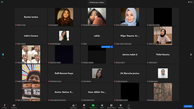Select Hana Alifah Yasmin's tile
Image resolution: width=194 pixels, height=109 pixels.
pos(97,92)
